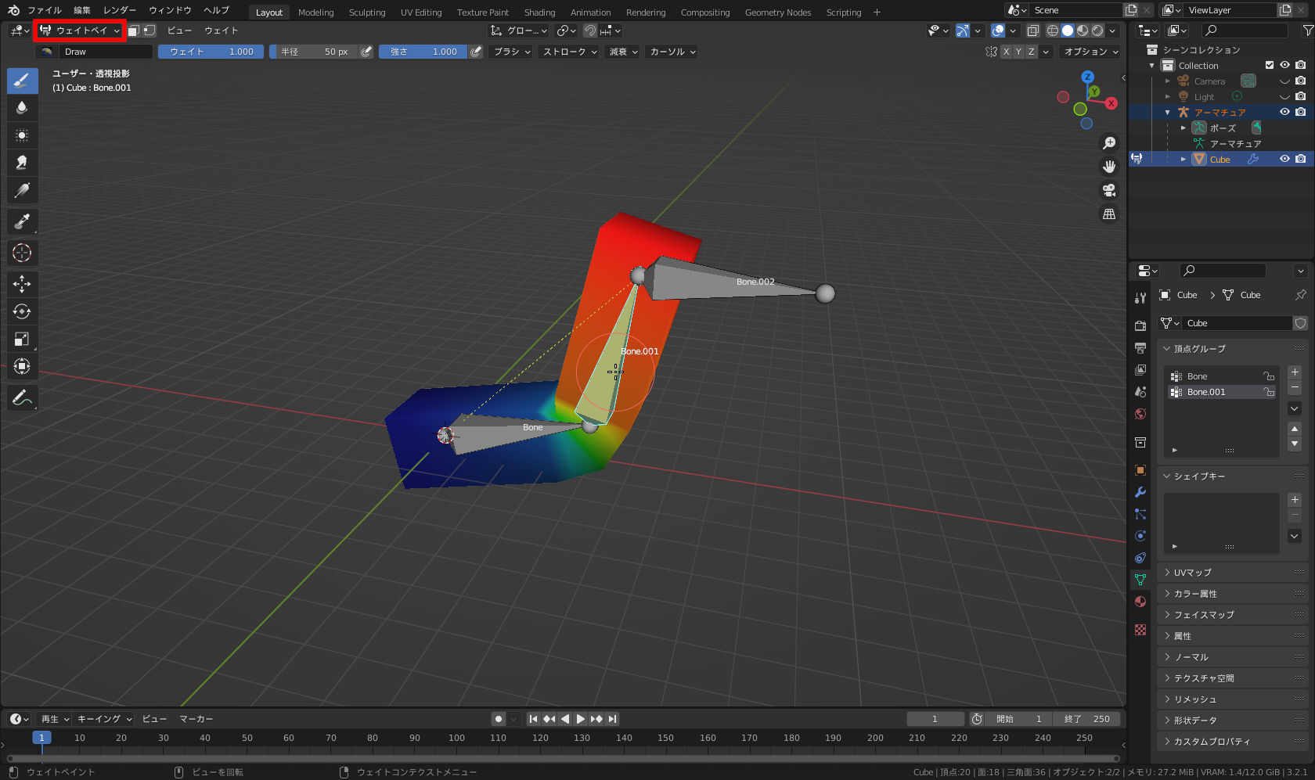The width and height of the screenshot is (1315, 780).
Task: Select the Bone vertex group
Action: click(1198, 376)
